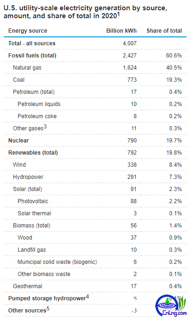Viewport: 189px width, 319px height.
Task: Select the Fossil fuels (total) row
Action: (95, 55)
